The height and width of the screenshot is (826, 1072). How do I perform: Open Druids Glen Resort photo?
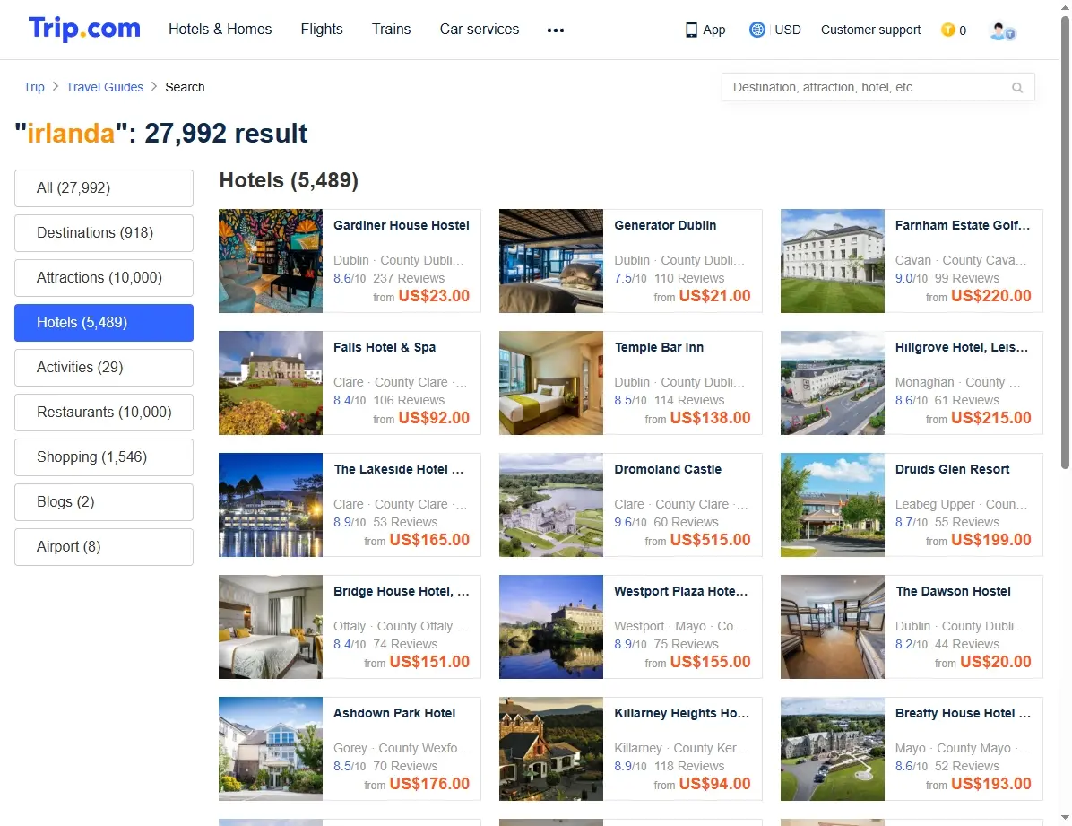point(832,504)
